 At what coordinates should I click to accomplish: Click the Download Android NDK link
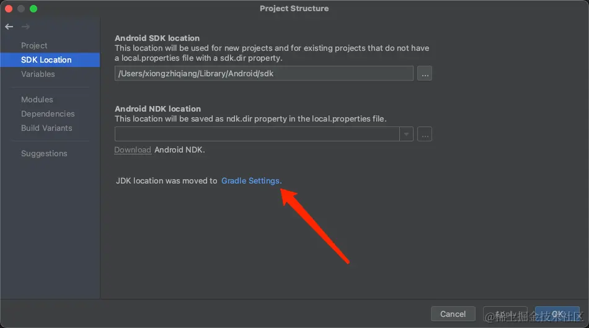pos(133,149)
